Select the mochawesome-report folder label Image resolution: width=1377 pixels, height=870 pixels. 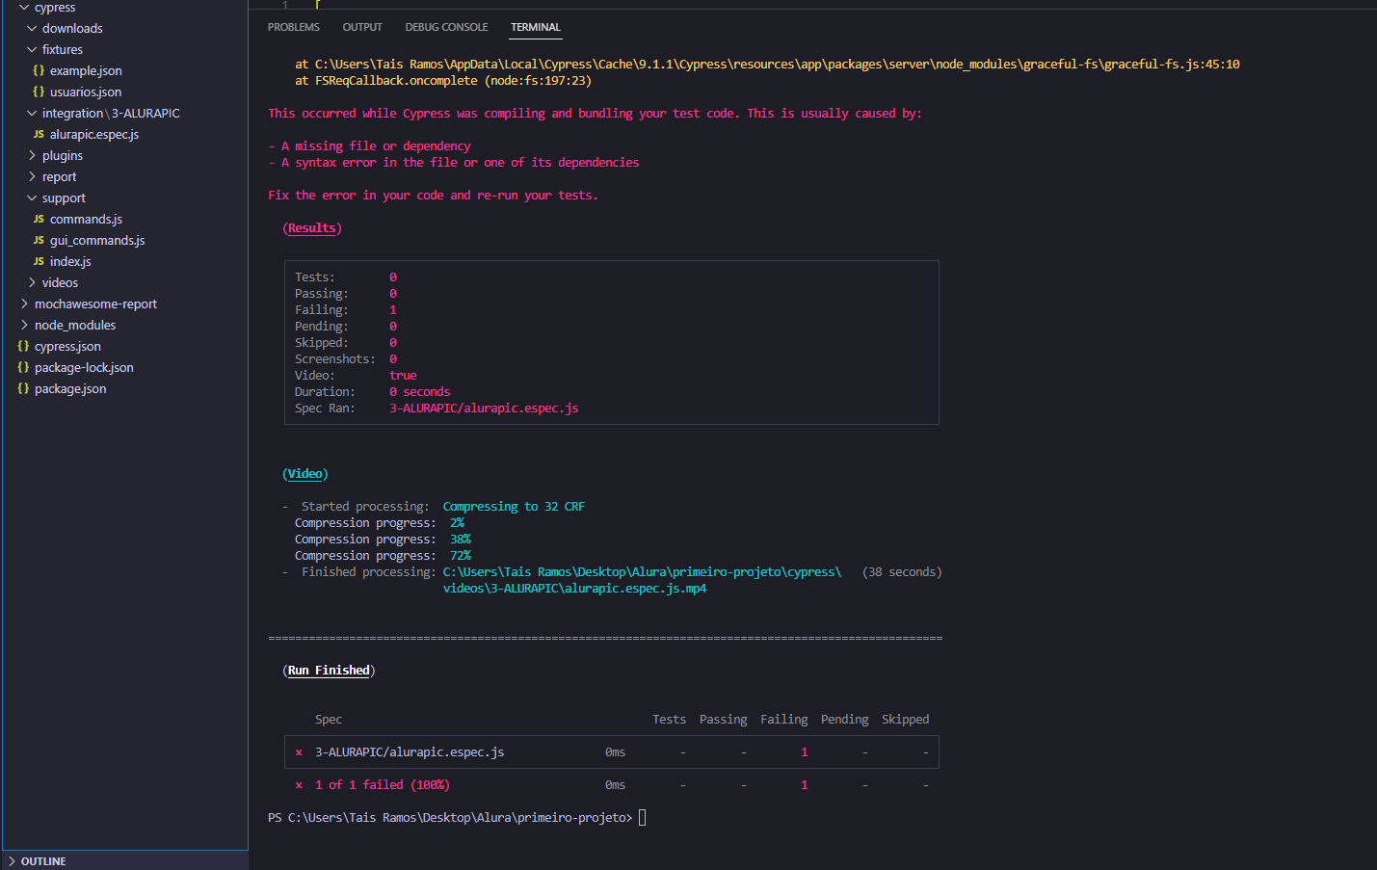95,303
